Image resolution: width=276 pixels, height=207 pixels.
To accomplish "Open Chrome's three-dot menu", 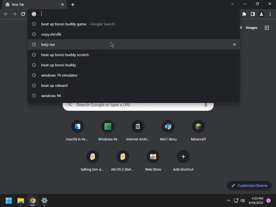I will tap(270, 14).
